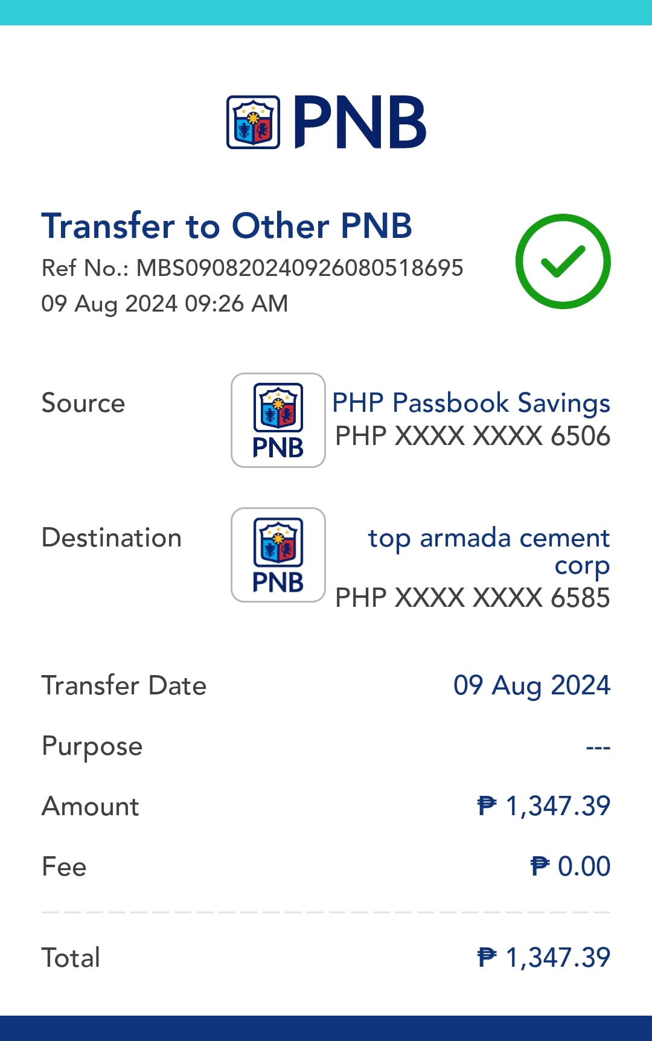652x1041 pixels.
Task: Click the large PNB wordmark header
Action: click(360, 122)
